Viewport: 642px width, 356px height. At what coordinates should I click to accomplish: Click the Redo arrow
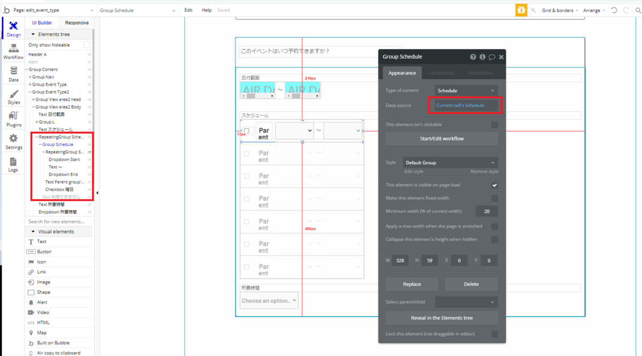coord(626,10)
